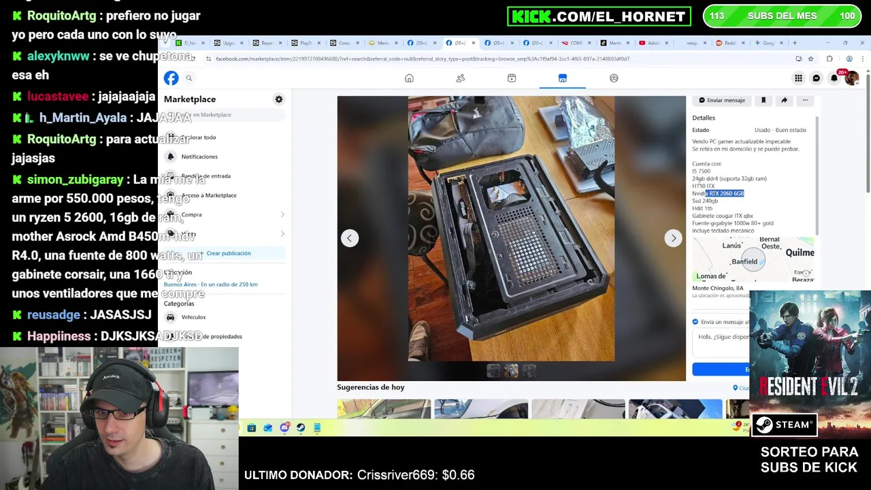Click 'Sugerencias de hoy' heading
The width and height of the screenshot is (871, 490).
(x=370, y=387)
